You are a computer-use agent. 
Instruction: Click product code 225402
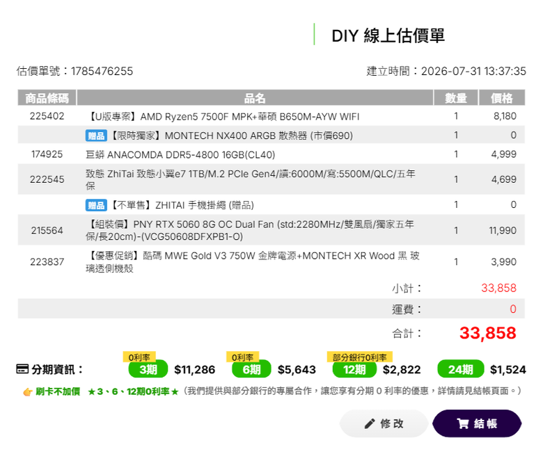(x=47, y=116)
